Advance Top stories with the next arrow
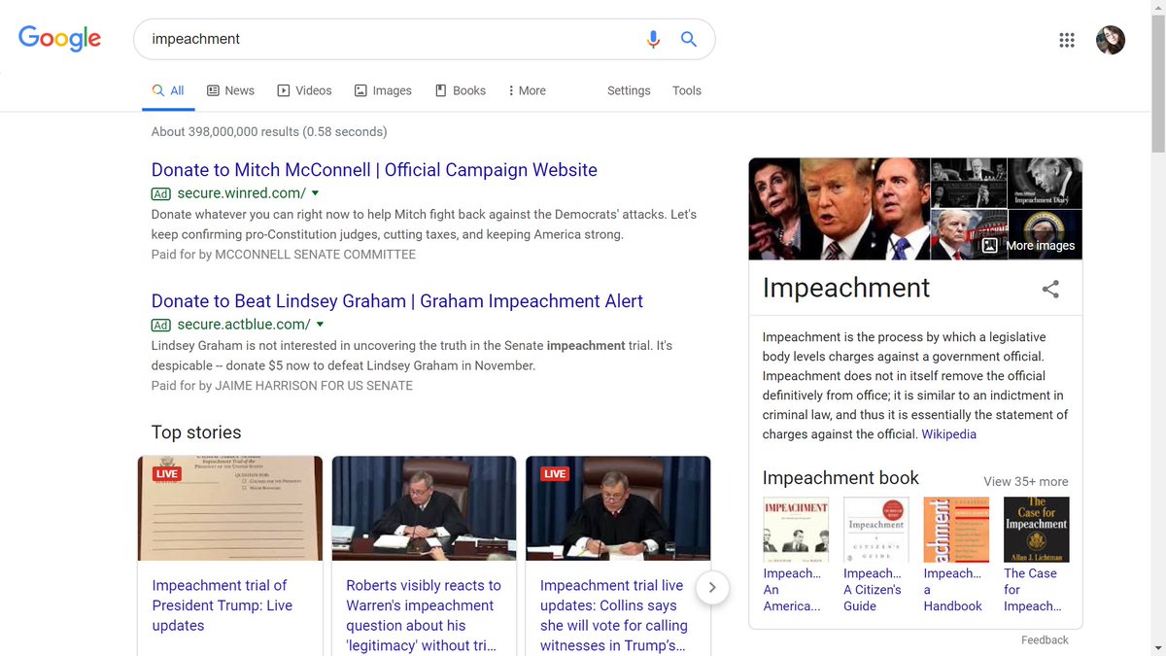1166x656 pixels. click(x=712, y=587)
